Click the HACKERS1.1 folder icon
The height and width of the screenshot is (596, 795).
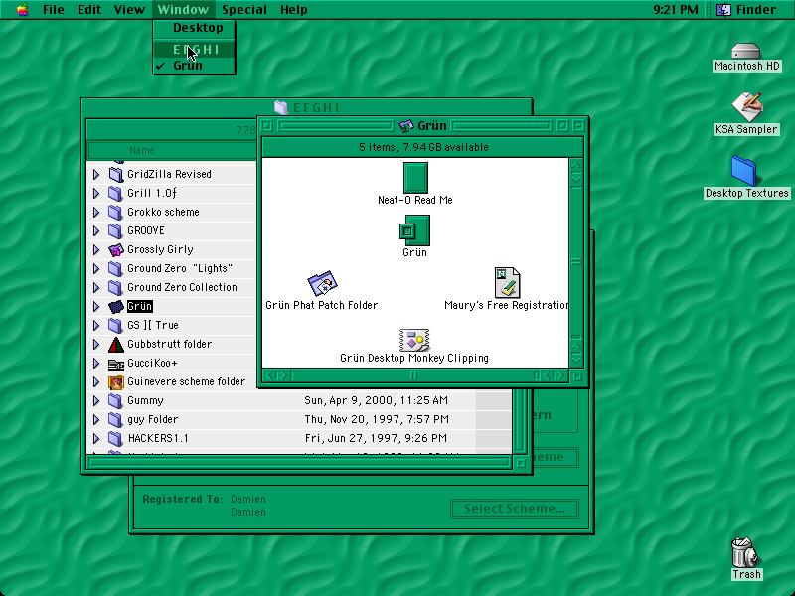point(116,438)
